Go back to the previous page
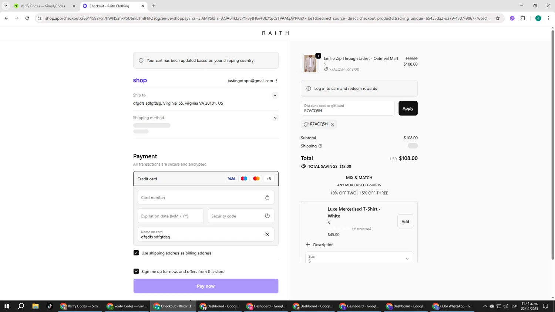The height and width of the screenshot is (312, 555). [6, 18]
